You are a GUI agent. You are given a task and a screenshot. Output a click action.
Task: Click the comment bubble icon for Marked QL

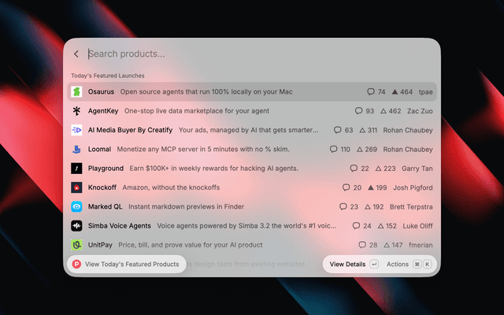pyautogui.click(x=343, y=206)
